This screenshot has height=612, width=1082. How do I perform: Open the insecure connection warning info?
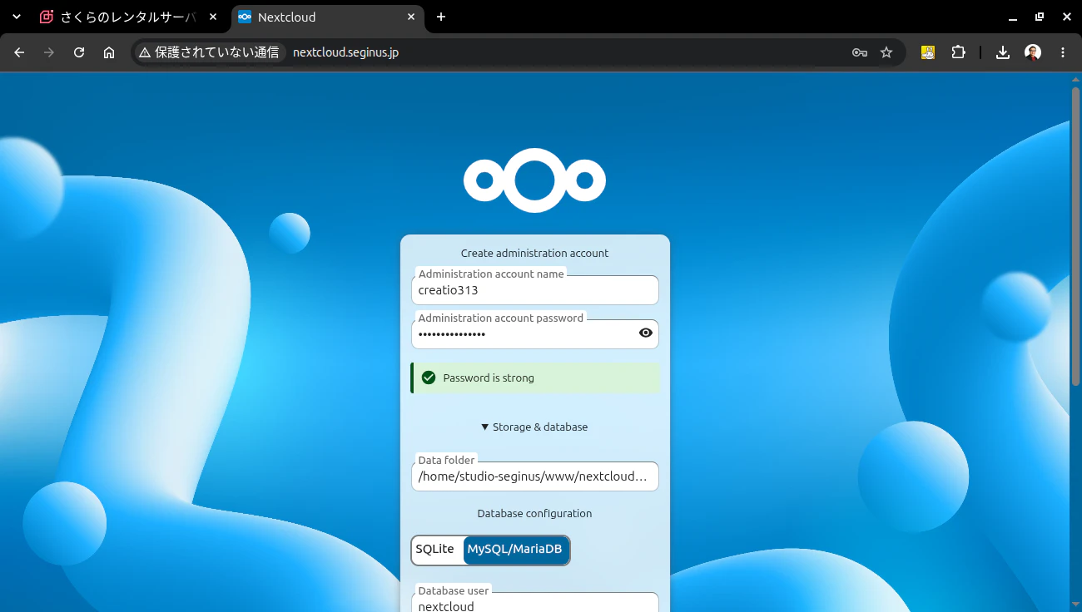click(209, 52)
